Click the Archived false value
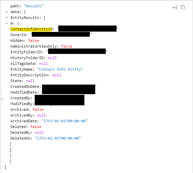The image size is (193, 173). (x=38, y=109)
